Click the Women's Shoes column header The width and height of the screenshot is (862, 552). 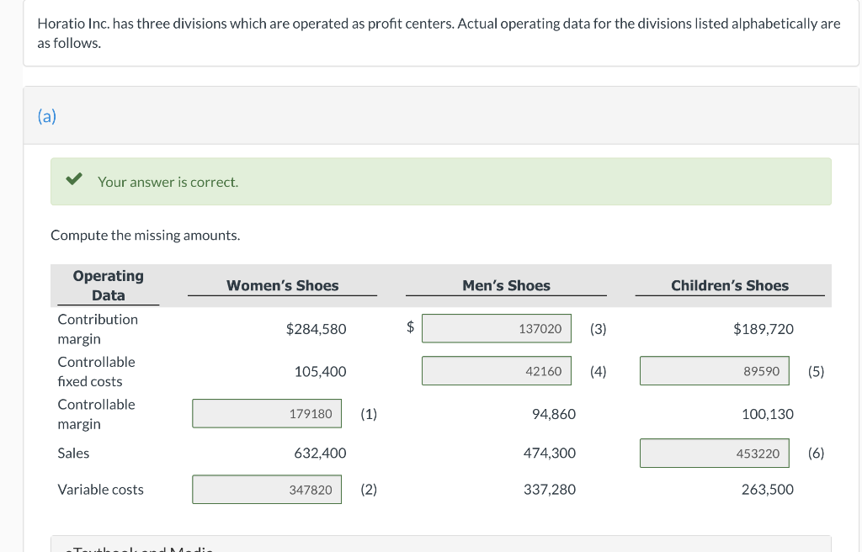point(283,286)
